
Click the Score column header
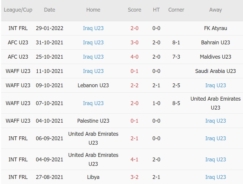[134, 10]
